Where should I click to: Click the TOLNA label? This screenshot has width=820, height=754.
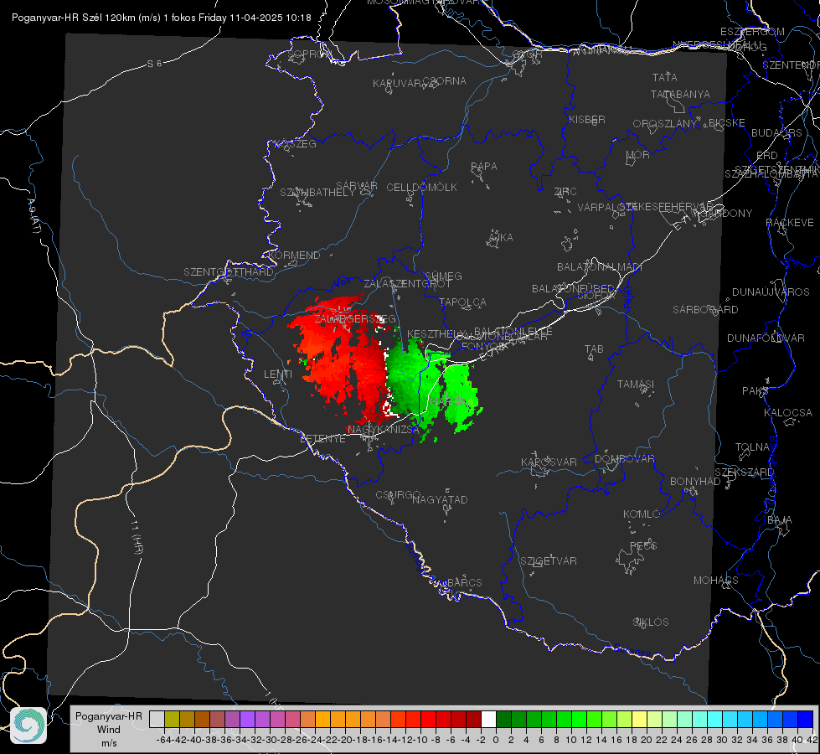point(752,447)
